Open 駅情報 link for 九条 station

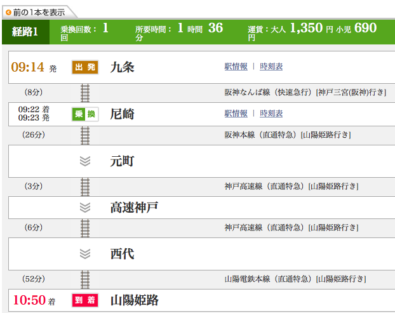coord(236,67)
